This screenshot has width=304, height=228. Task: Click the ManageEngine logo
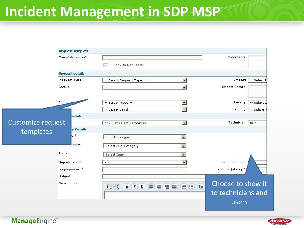pyautogui.click(x=35, y=221)
